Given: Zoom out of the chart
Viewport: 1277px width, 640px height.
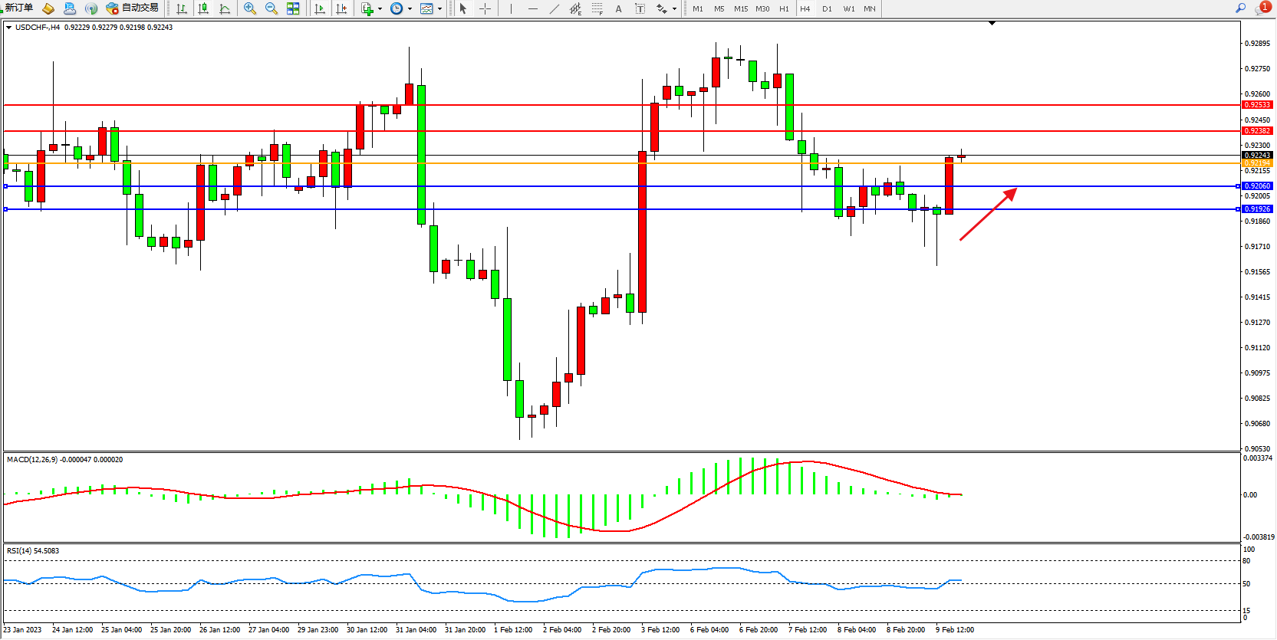Looking at the screenshot, I should pos(271,8).
